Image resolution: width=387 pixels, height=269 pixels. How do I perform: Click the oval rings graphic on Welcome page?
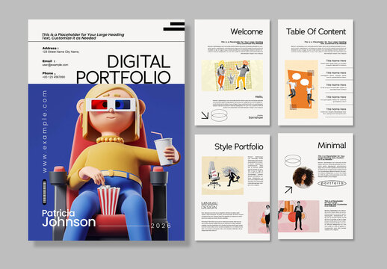tap(219, 115)
